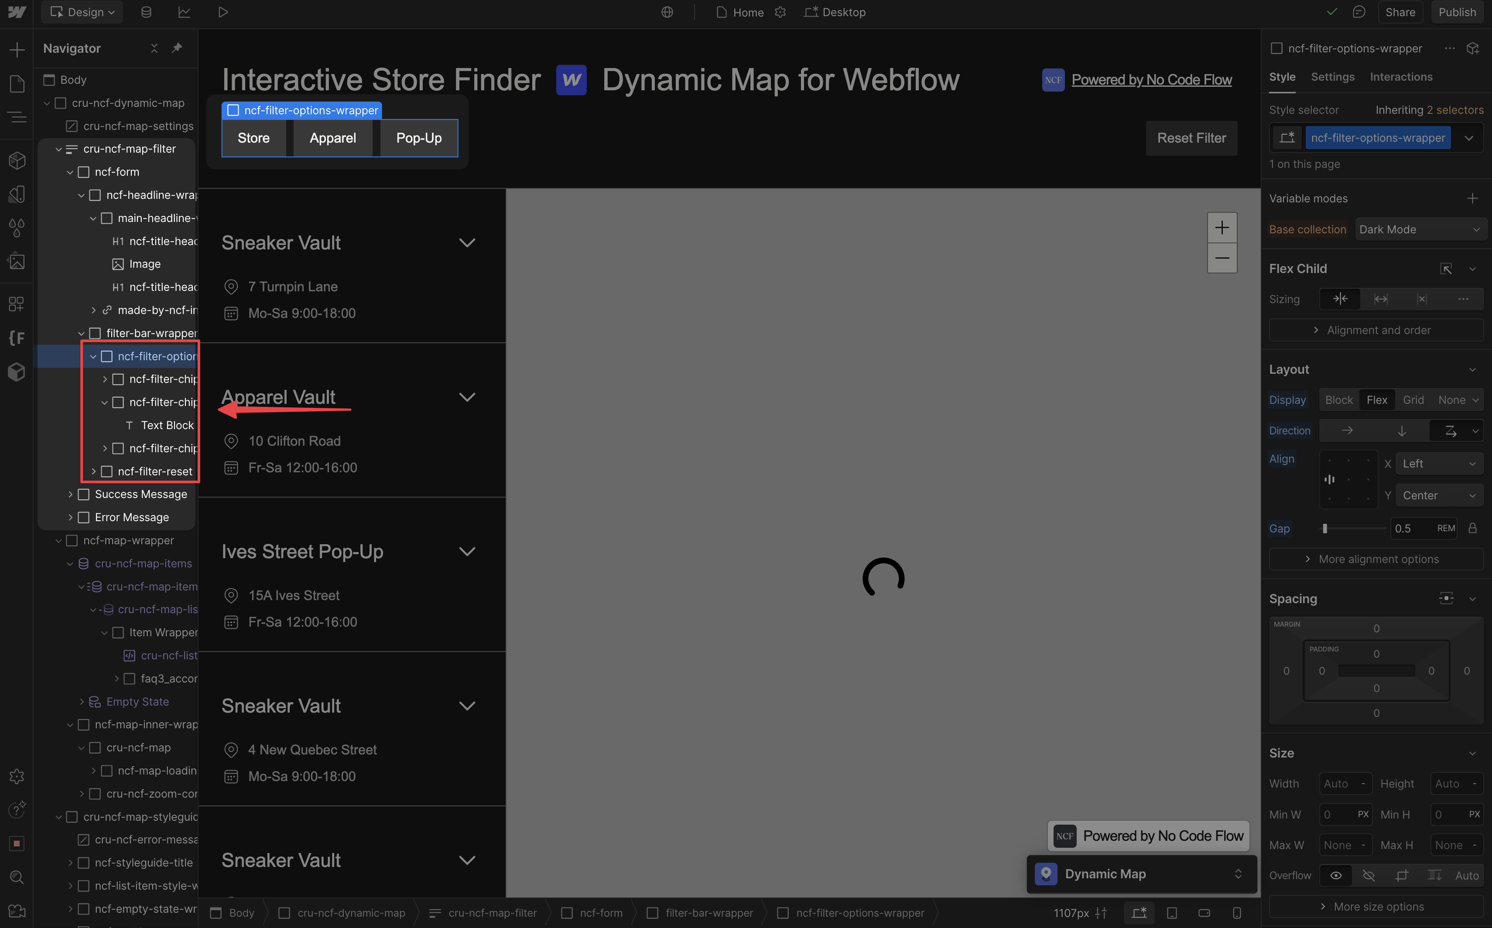Open the CMS database icon in top bar
The image size is (1492, 928).
pyautogui.click(x=146, y=12)
